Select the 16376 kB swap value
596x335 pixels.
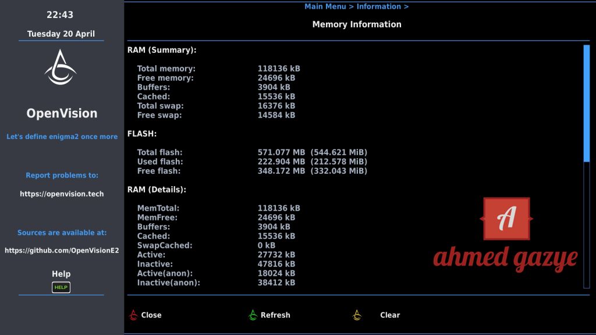(x=276, y=106)
